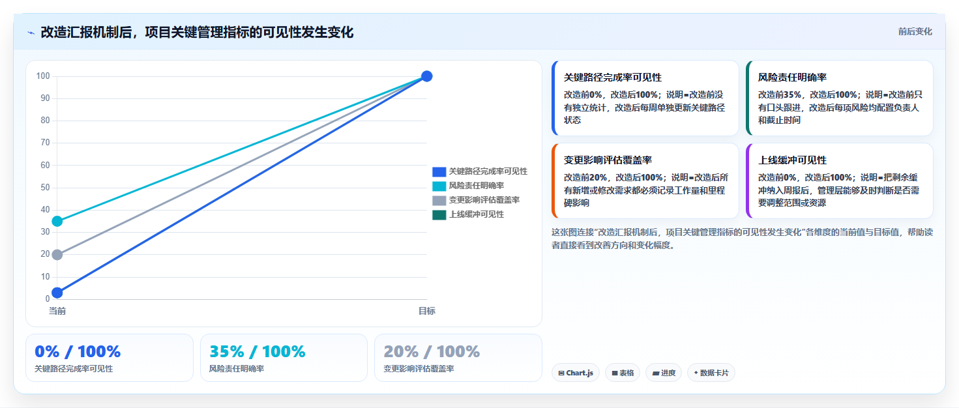Click the y-axis tick label 30

(x=45, y=232)
